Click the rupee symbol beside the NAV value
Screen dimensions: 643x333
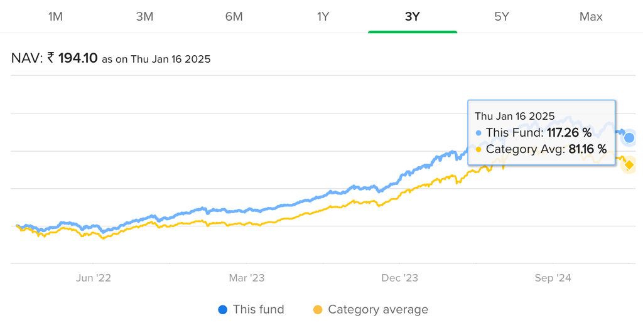click(51, 59)
